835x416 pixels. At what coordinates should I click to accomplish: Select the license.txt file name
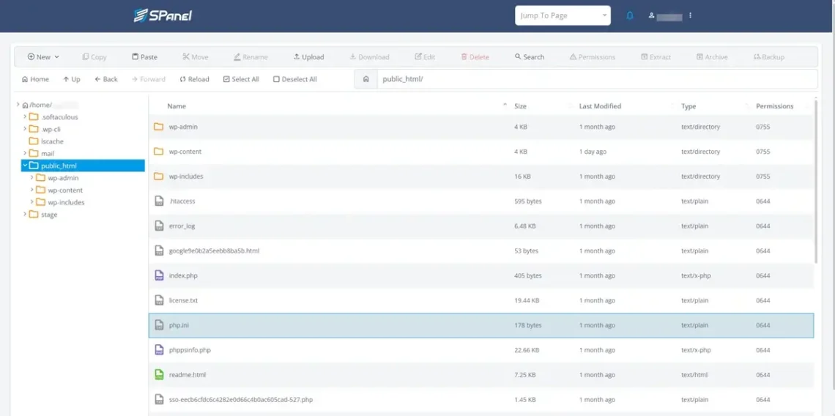(183, 300)
